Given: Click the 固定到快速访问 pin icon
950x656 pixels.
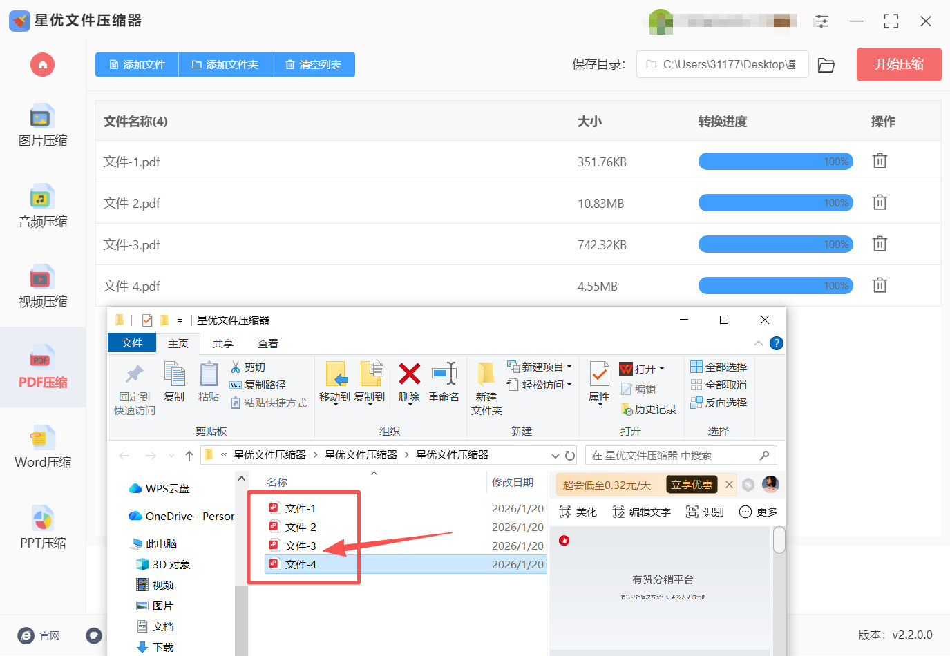Looking at the screenshot, I should click(x=135, y=388).
